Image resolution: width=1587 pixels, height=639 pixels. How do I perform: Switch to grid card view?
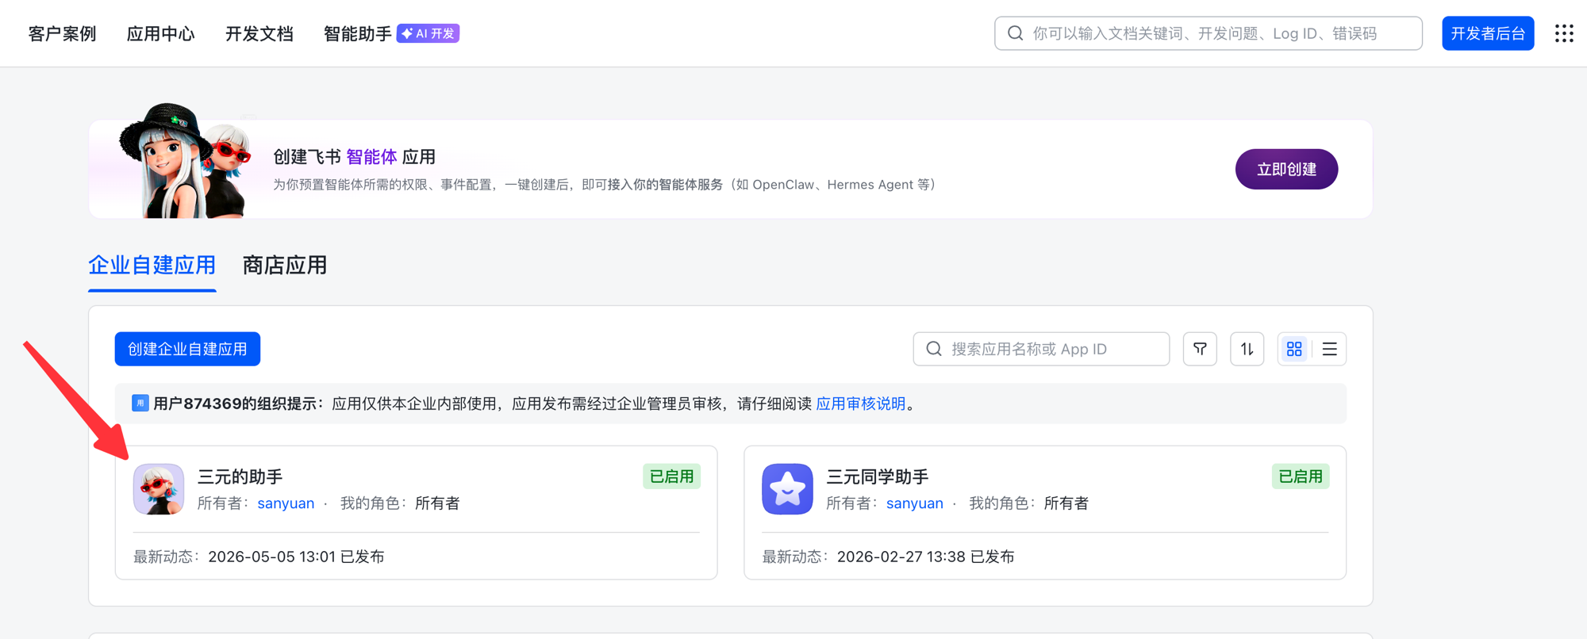(1294, 349)
